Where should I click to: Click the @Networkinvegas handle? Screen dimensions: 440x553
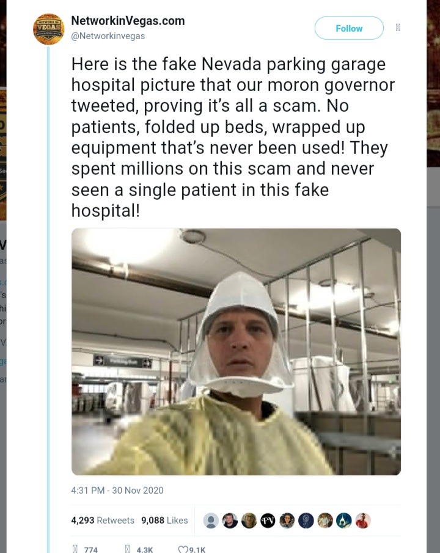coord(108,36)
